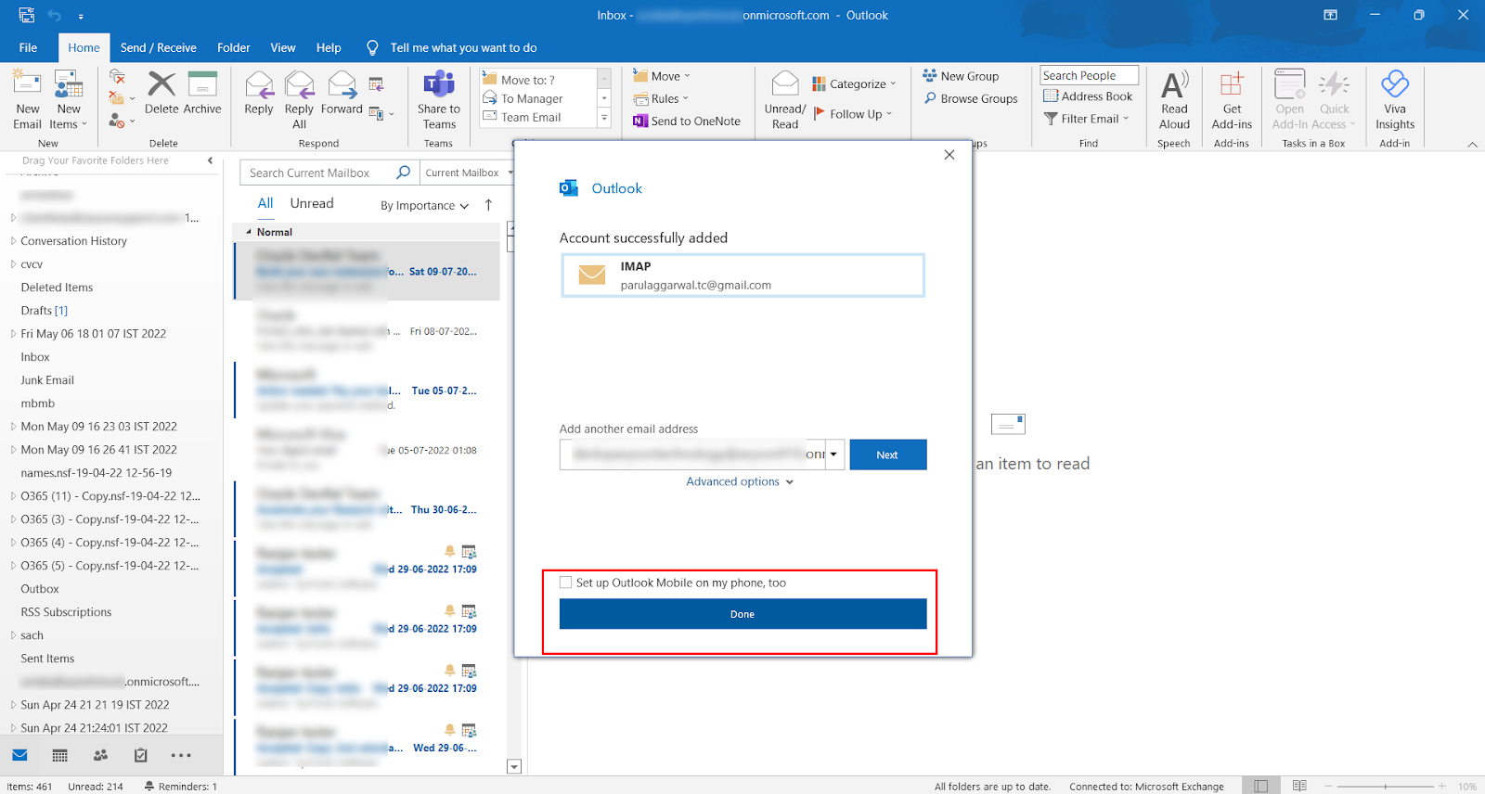
Task: Reply to the selected email
Action: click(x=259, y=93)
